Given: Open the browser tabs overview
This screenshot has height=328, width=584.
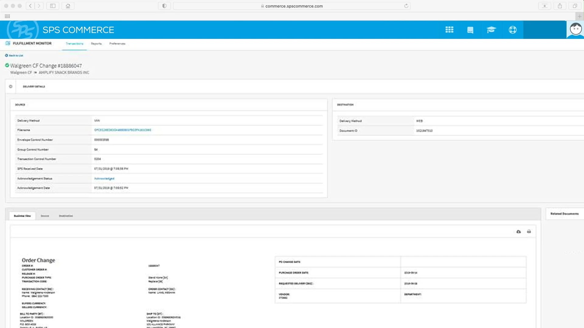Looking at the screenshot, I should [575, 6].
